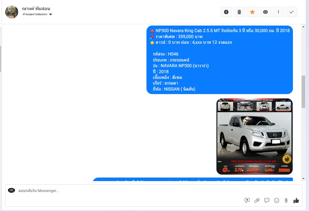Open saved replies star-bubble icon
This screenshot has height=211, width=309.
pyautogui.click(x=247, y=200)
